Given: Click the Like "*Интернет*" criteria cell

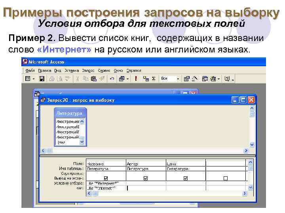Looking at the screenshot, I should click(106, 183).
